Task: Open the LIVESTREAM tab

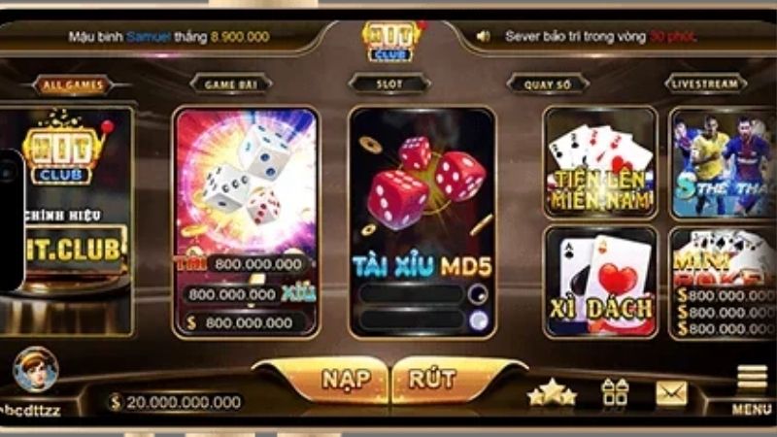Action: pos(705,84)
